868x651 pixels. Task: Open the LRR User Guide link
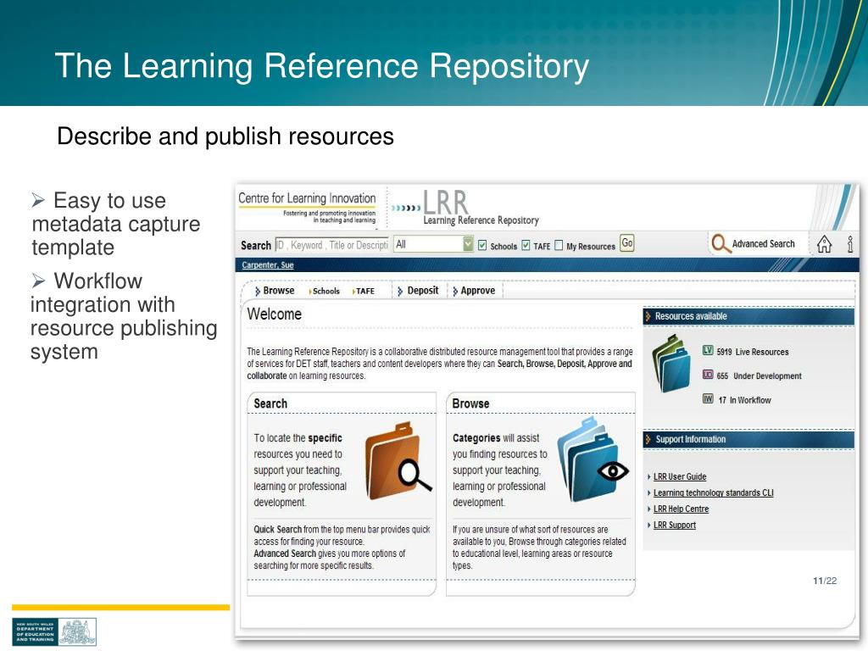[x=680, y=476]
